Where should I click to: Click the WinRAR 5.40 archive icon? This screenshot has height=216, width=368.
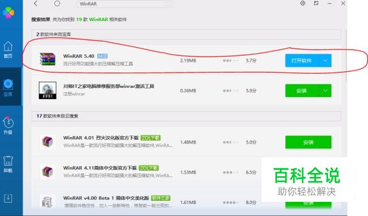click(48, 59)
